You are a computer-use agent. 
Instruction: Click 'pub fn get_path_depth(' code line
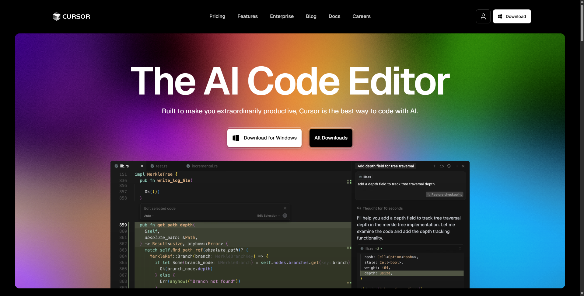167,225
